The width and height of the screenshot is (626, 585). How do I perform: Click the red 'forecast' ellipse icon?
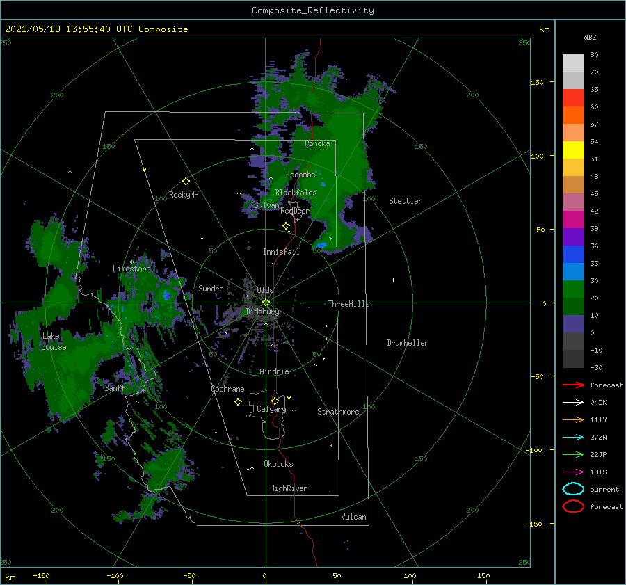coord(573,506)
